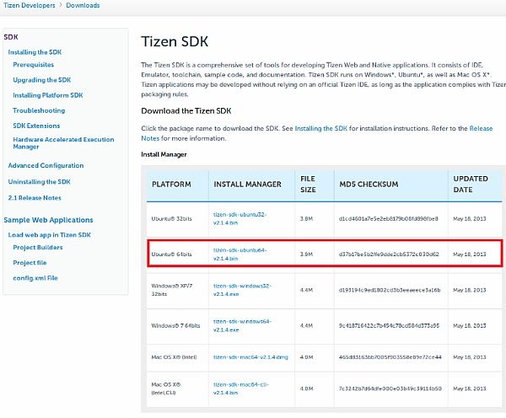Viewport: 506px width, 418px height.
Task: Download tizen-sdk-windows64-v2.1.4.exe
Action: click(x=242, y=326)
